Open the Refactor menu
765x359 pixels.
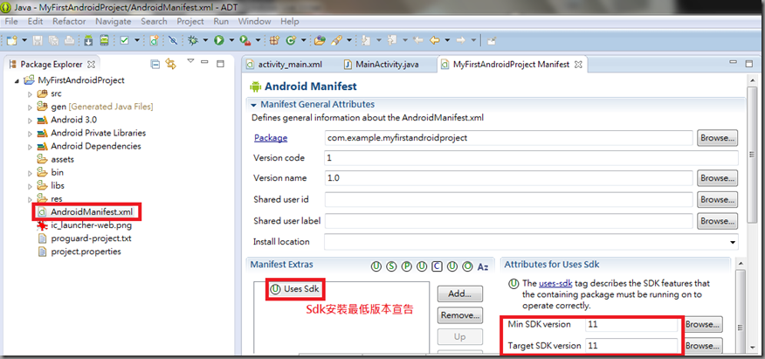click(x=69, y=22)
